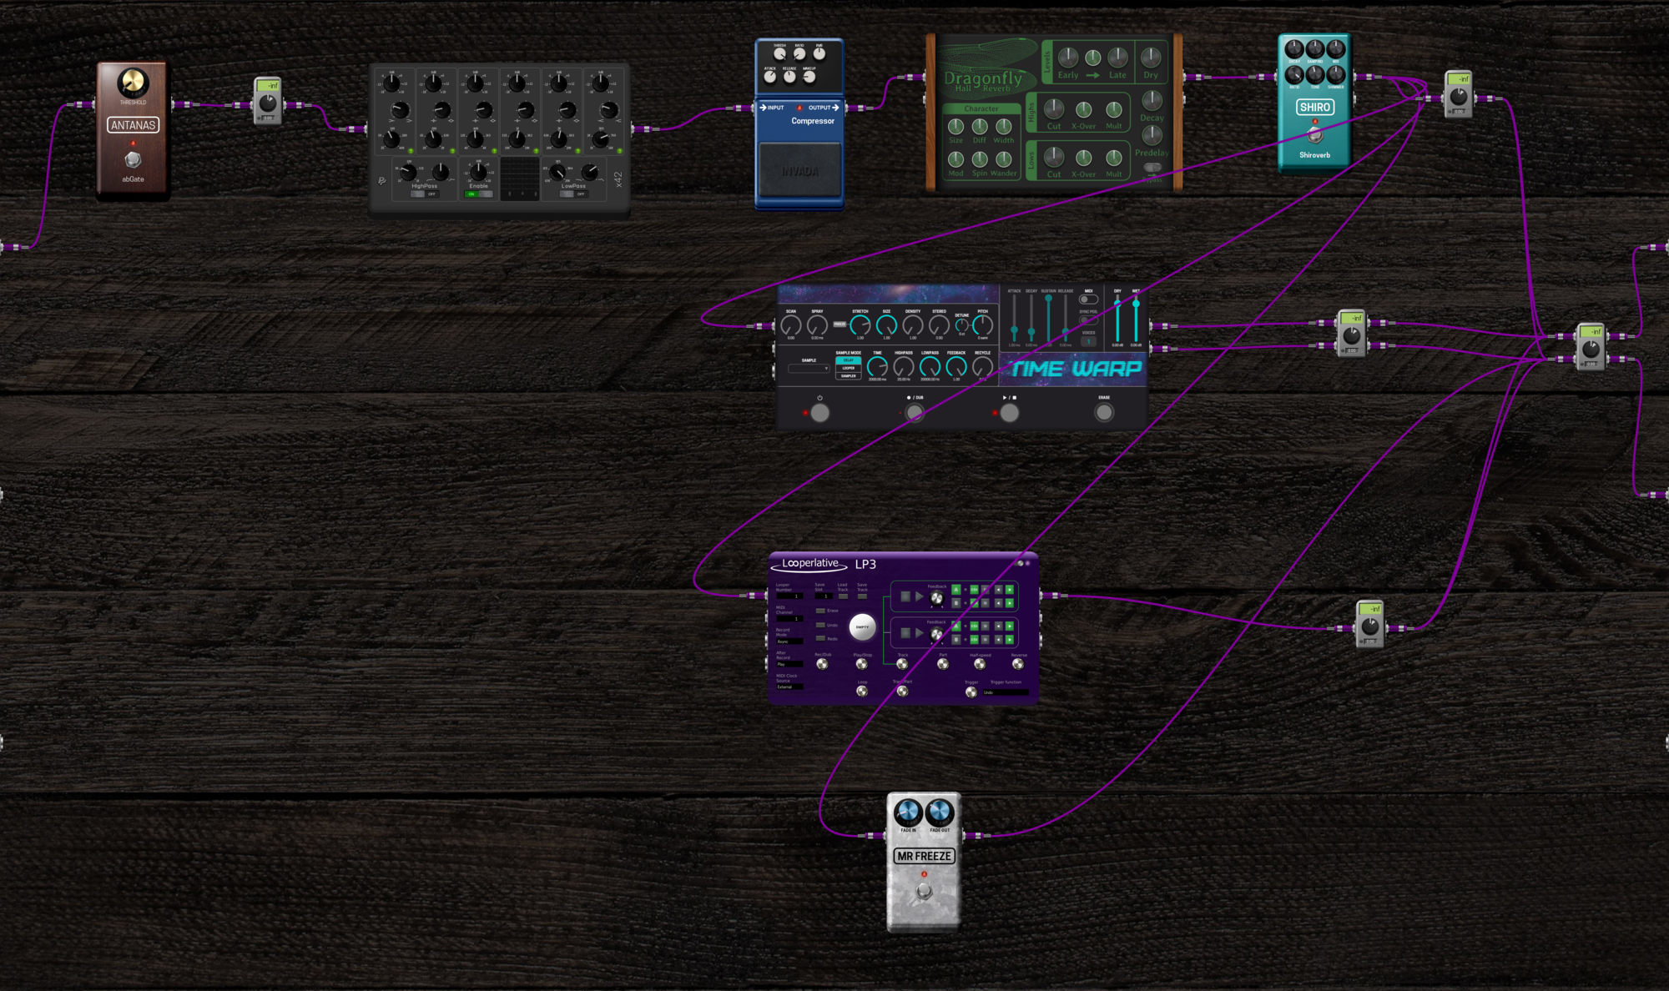
Task: Toggle the Time Warp MIDI switch
Action: tap(1088, 299)
